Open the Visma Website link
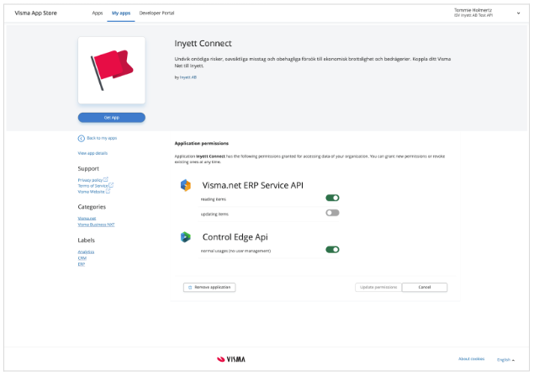The width and height of the screenshot is (534, 376). point(91,192)
